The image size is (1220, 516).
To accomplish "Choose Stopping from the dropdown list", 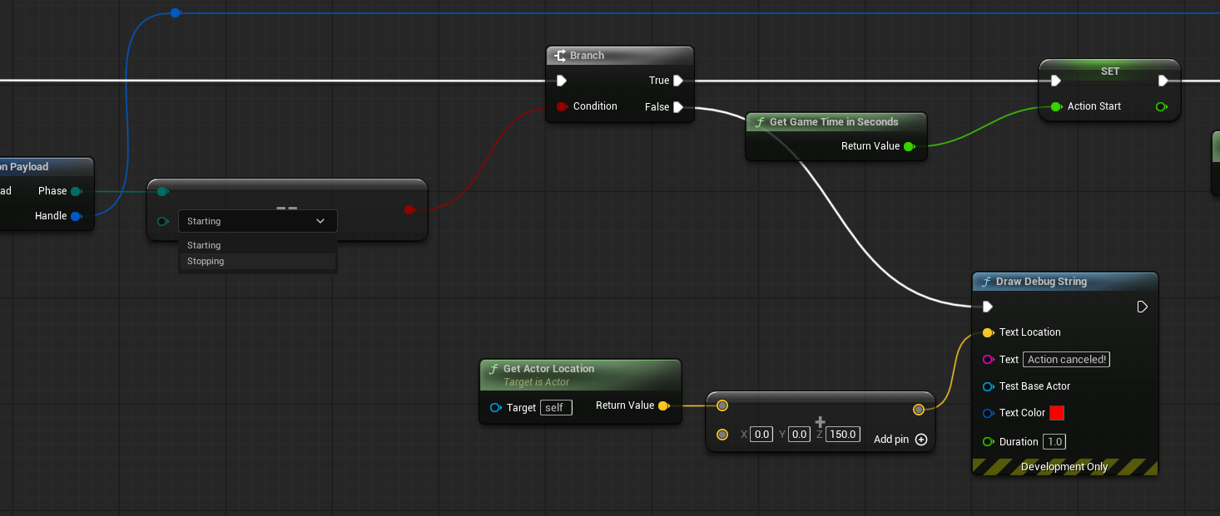I will tap(258, 261).
